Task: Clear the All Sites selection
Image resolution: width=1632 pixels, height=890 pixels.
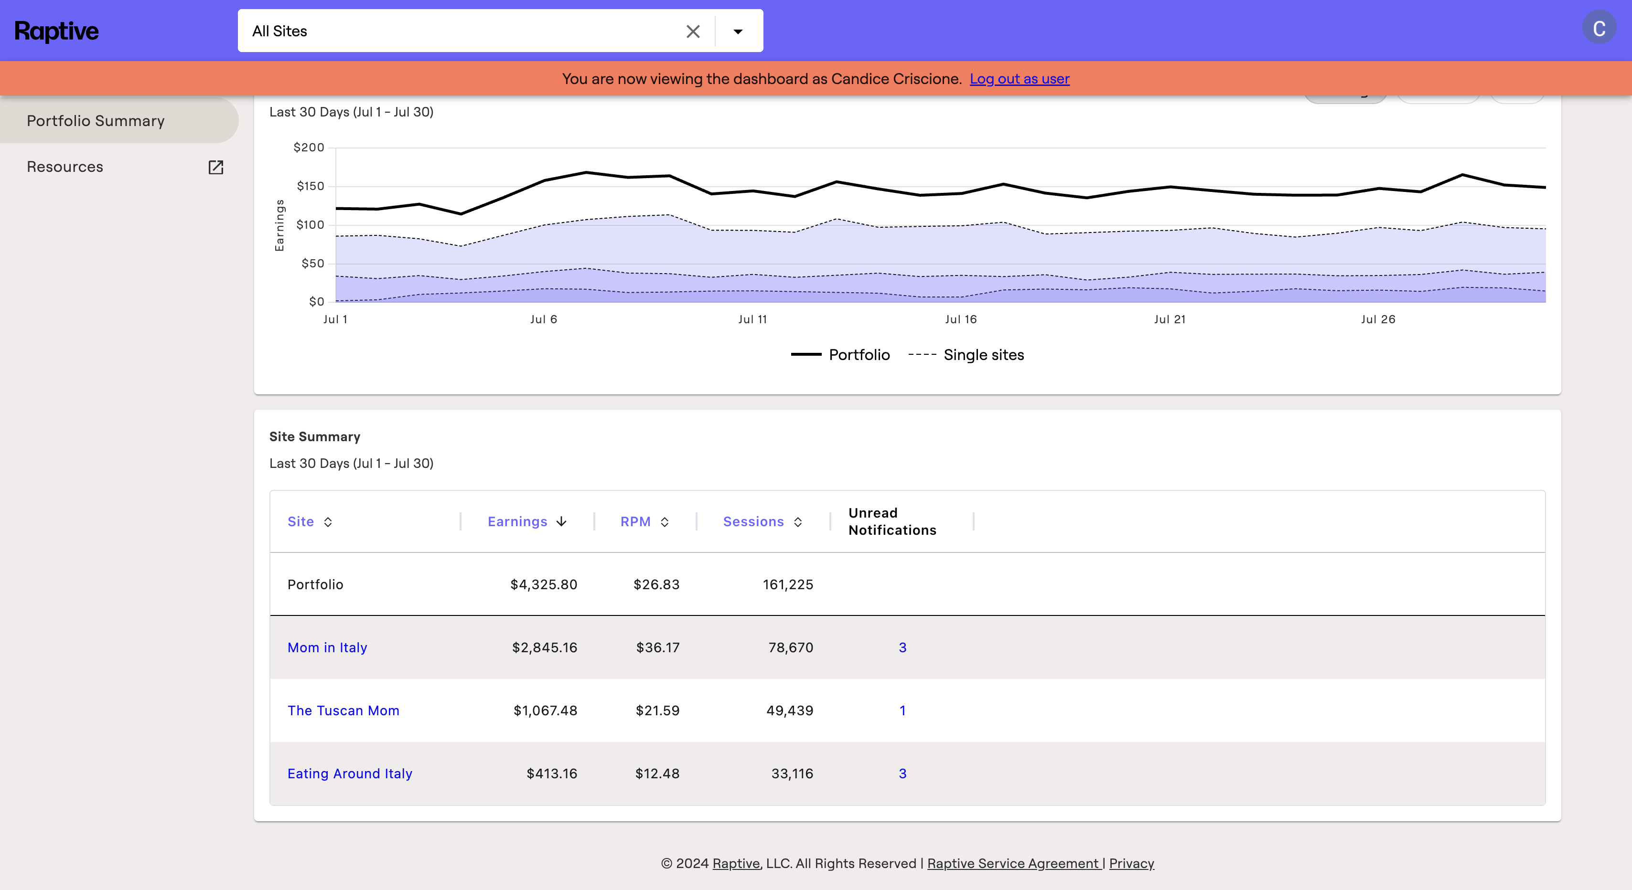Action: click(692, 31)
